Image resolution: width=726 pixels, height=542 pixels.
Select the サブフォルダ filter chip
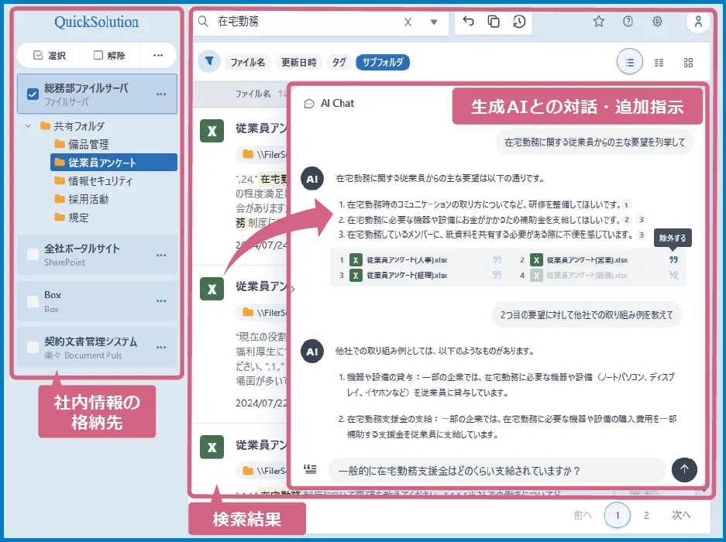383,62
